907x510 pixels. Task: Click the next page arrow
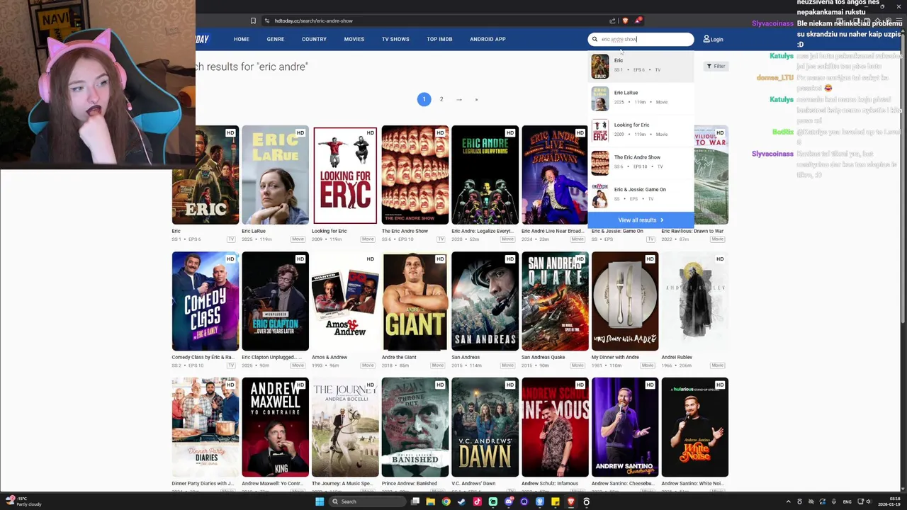(x=459, y=99)
